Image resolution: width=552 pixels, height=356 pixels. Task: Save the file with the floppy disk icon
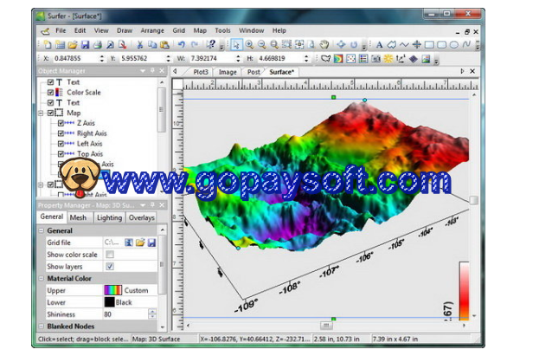click(x=85, y=45)
